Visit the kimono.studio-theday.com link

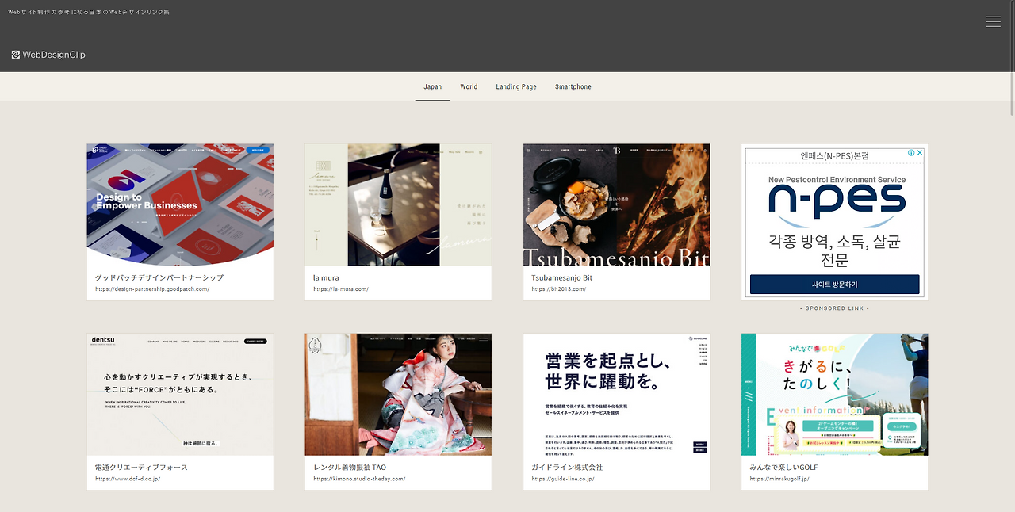(x=359, y=479)
